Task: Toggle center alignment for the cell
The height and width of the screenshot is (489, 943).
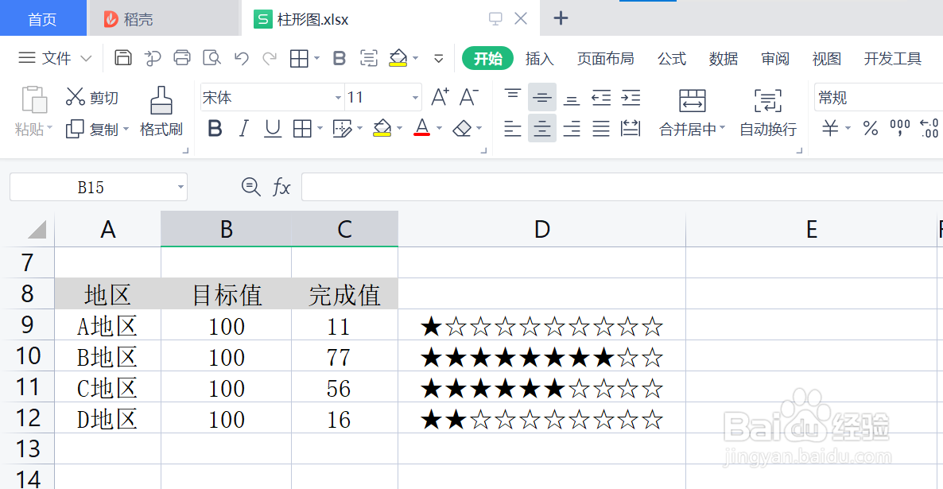Action: click(541, 129)
